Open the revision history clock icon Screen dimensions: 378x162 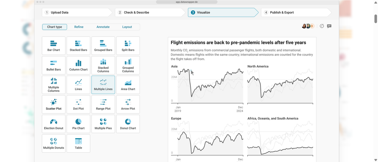click(x=322, y=26)
